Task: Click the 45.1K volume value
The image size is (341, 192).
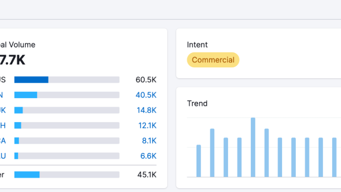Action: click(x=147, y=175)
